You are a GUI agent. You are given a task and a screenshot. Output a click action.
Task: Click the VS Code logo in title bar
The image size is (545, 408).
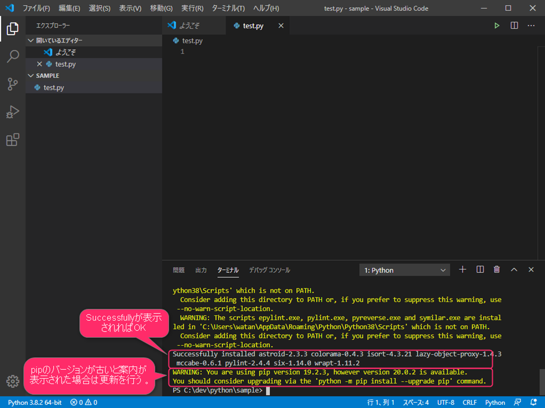[x=10, y=8]
